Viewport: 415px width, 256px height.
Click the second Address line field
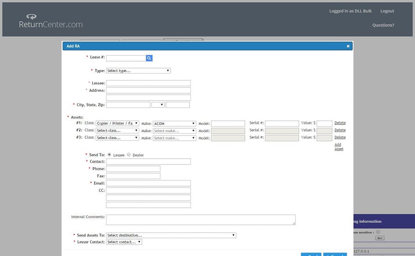(x=148, y=97)
